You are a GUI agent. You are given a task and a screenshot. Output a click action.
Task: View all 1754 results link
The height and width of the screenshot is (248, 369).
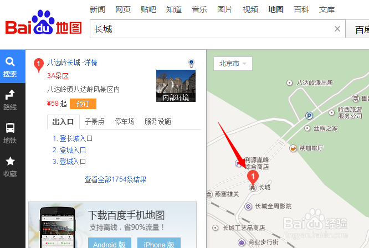(x=116, y=179)
